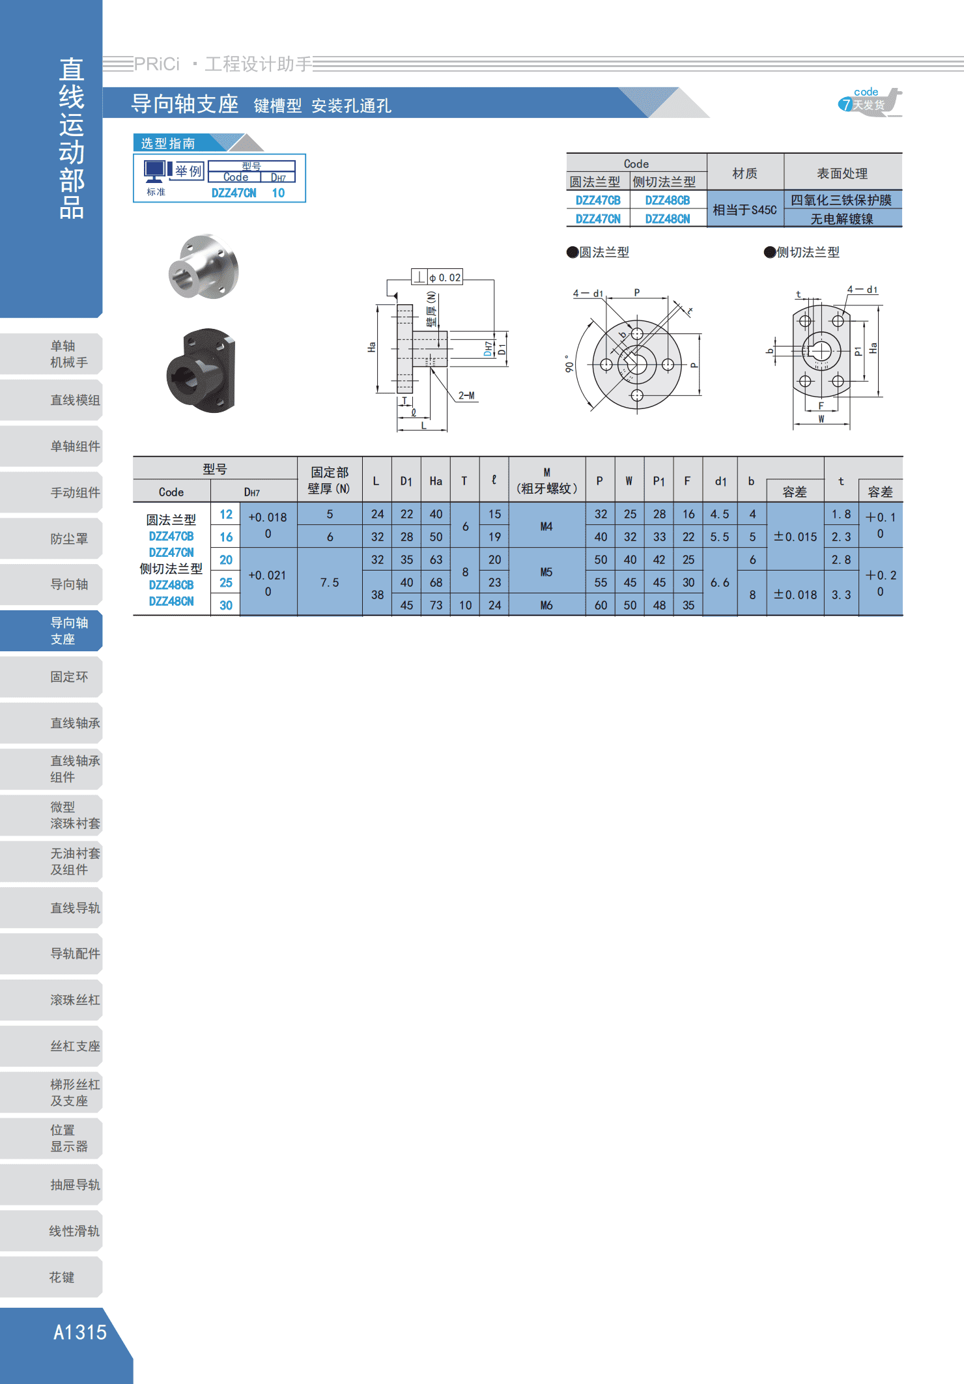
Task: Click the 四氧化三铁保护膜 surface treatment cell
Action: coord(842,199)
